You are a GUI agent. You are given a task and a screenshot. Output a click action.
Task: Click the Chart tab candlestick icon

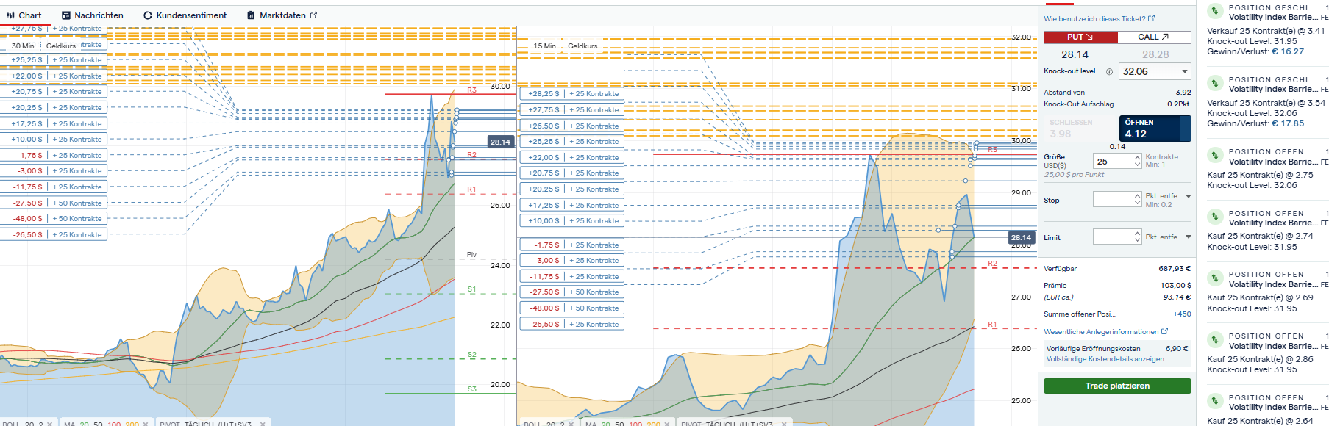coord(10,15)
